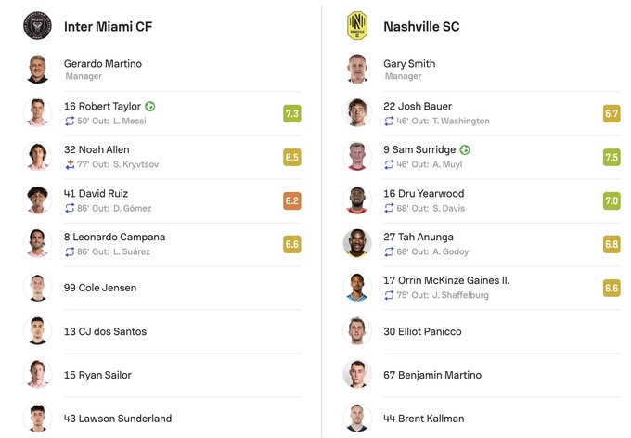Click the substitution icon under Josh Bauer
The image size is (631, 438).
click(x=389, y=122)
